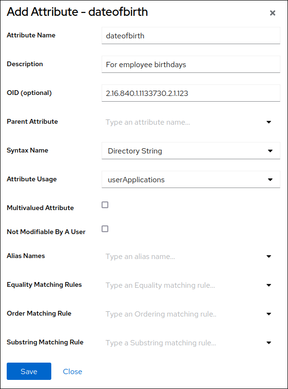Viewport: 288px width, 389px height.
Task: Click the Close link beside Save
Action: coord(72,372)
